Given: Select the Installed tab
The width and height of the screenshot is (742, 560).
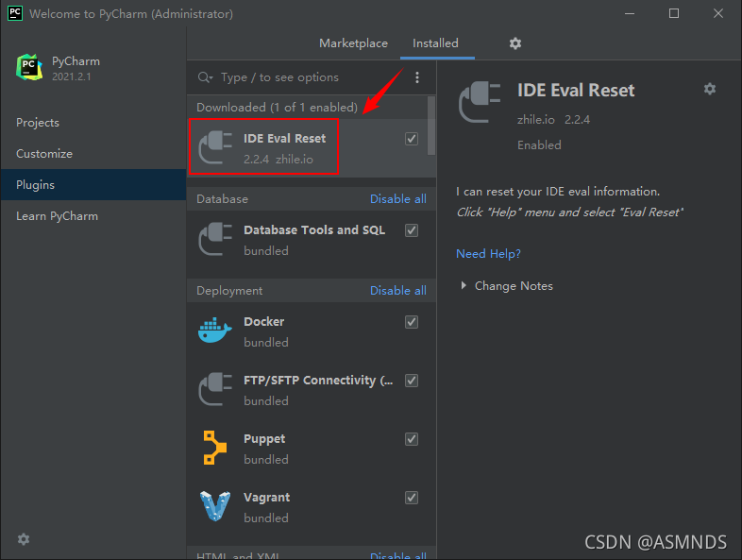Looking at the screenshot, I should tap(435, 43).
